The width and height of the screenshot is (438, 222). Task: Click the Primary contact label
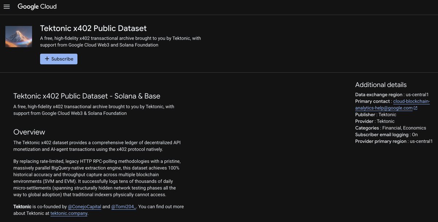[373, 101]
